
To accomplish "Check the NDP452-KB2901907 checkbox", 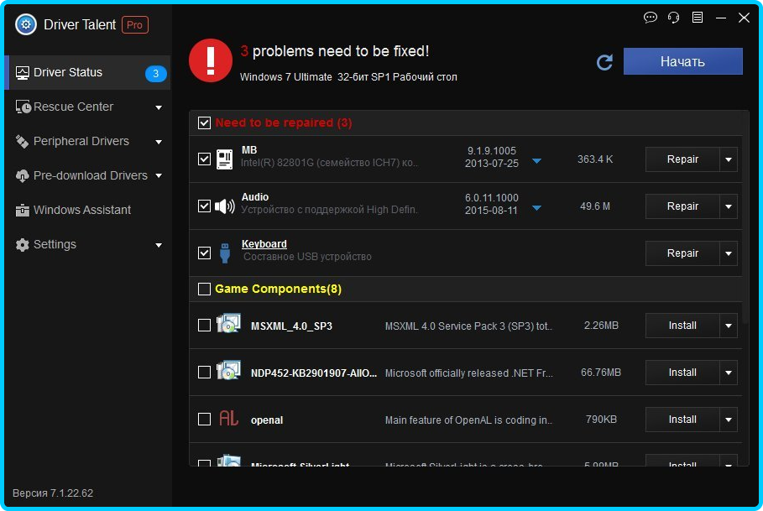I will (204, 373).
